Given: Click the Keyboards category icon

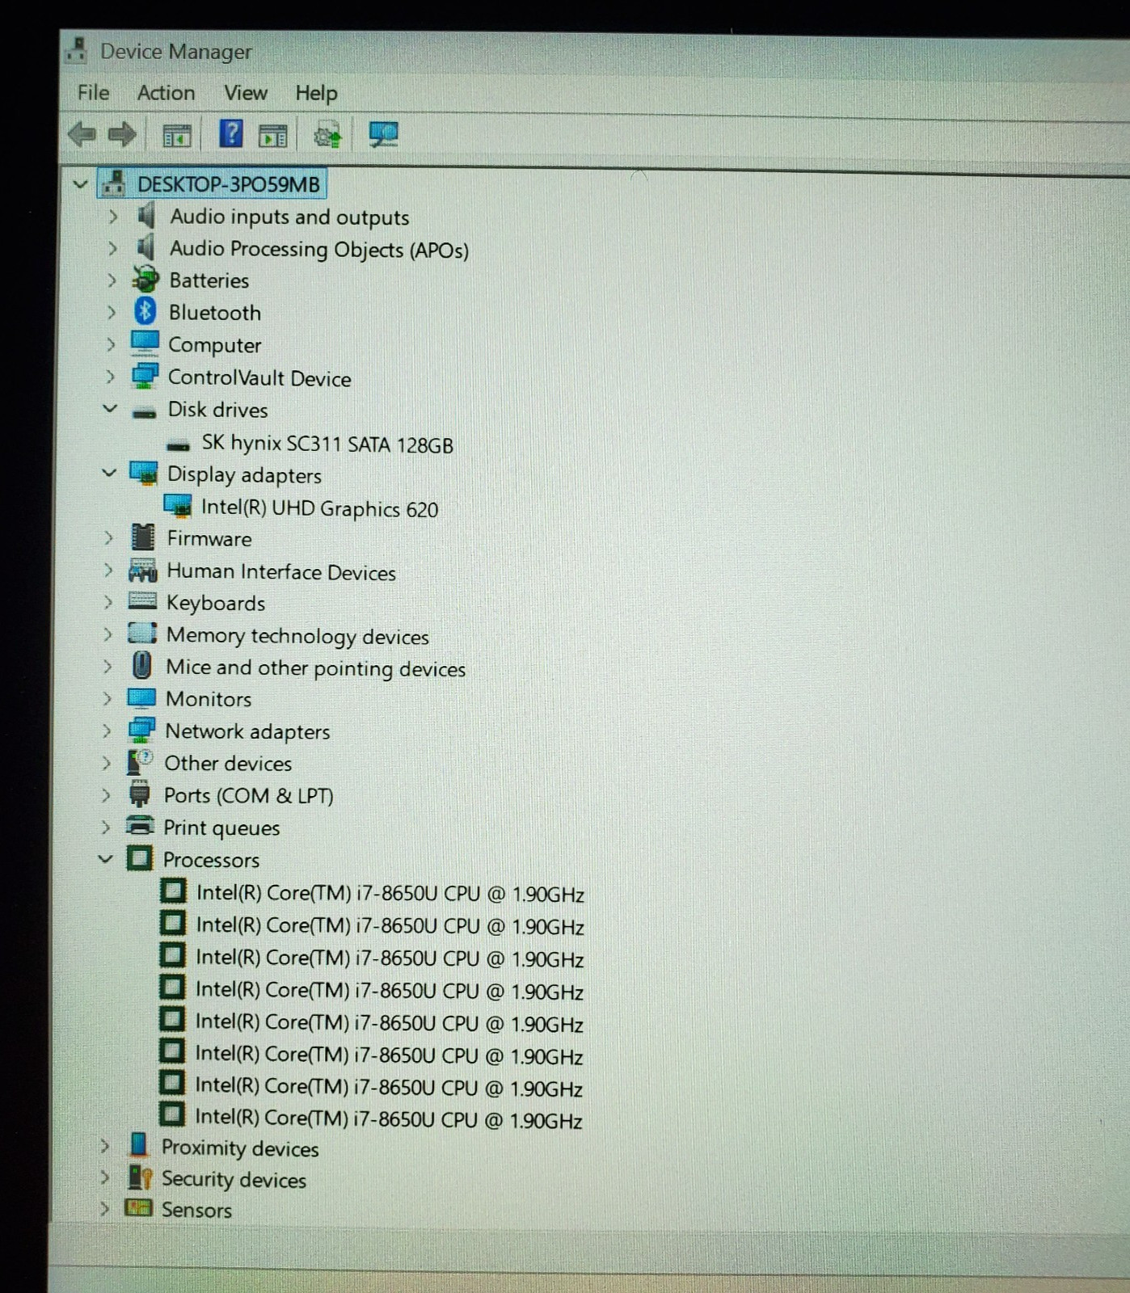Looking at the screenshot, I should click(x=142, y=601).
